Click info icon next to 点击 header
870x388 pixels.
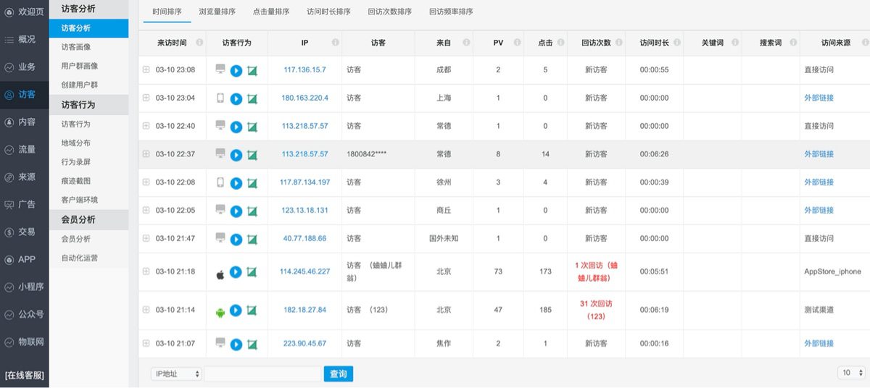pos(561,43)
